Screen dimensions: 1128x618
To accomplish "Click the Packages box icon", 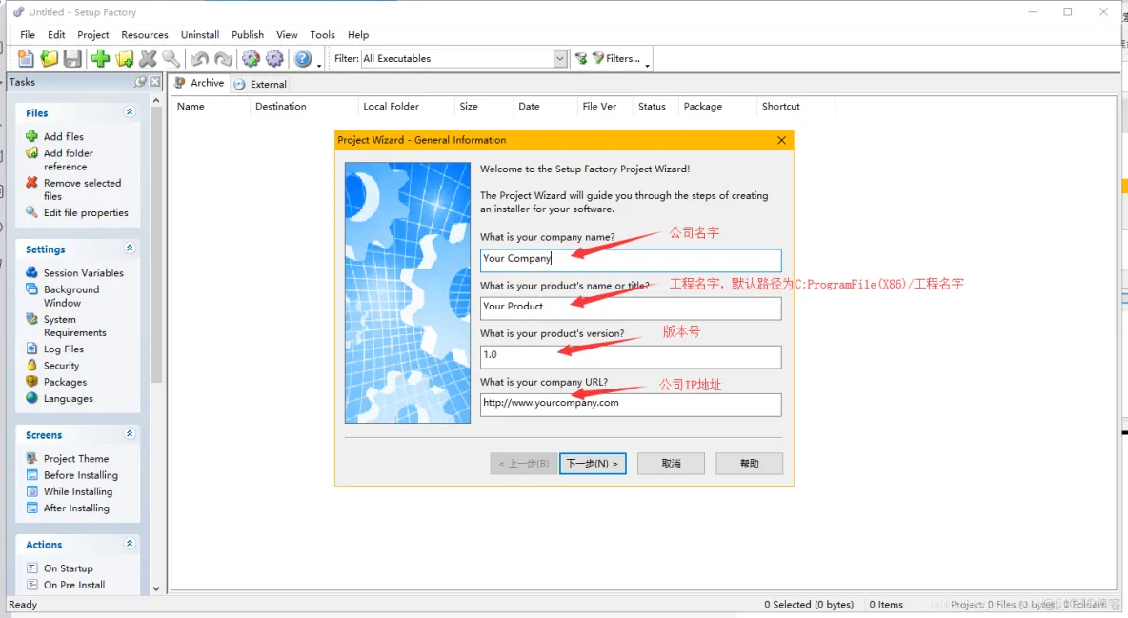I will tap(31, 381).
